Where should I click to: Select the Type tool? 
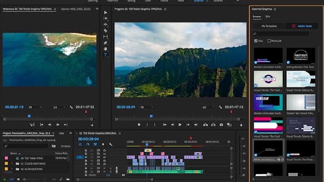pyautogui.click(x=105, y=55)
